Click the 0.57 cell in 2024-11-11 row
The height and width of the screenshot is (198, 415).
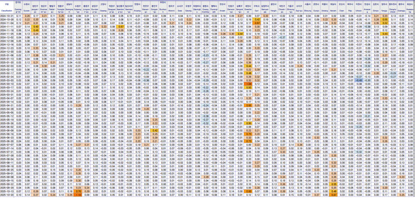point(121,27)
